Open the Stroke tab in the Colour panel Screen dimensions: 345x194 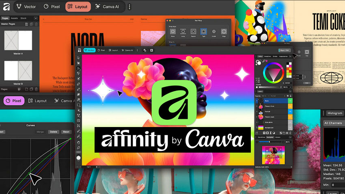click(x=275, y=56)
